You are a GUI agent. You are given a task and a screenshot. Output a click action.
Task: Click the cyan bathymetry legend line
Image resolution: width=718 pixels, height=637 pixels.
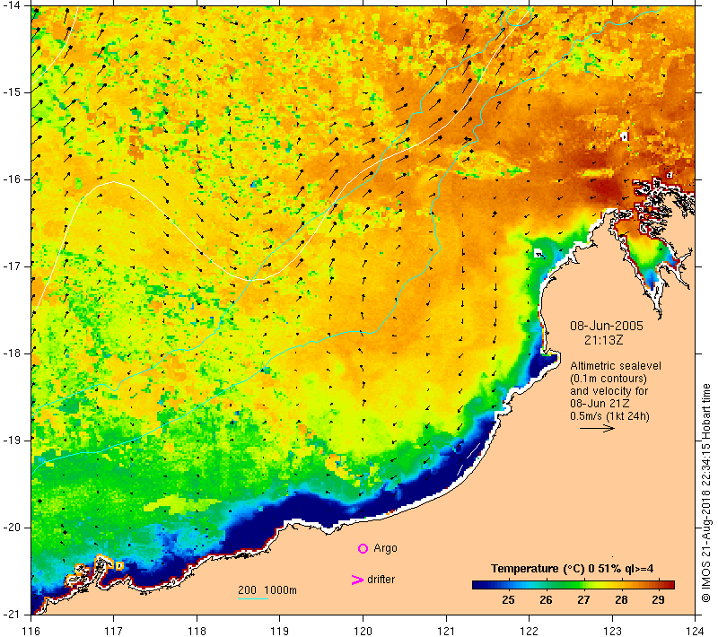click(253, 598)
